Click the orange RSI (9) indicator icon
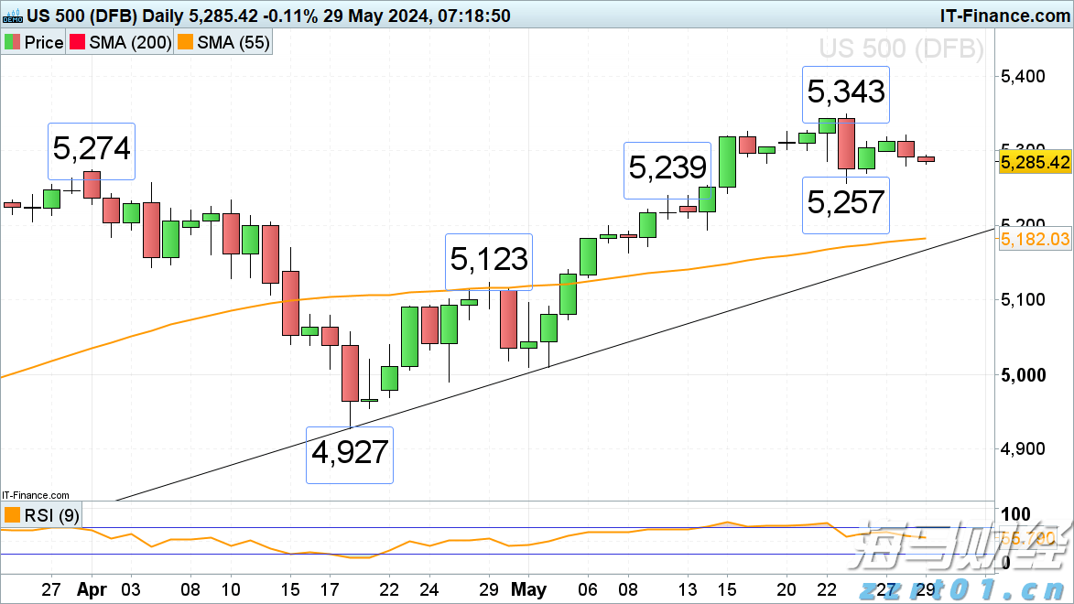The image size is (1074, 604). [x=12, y=515]
